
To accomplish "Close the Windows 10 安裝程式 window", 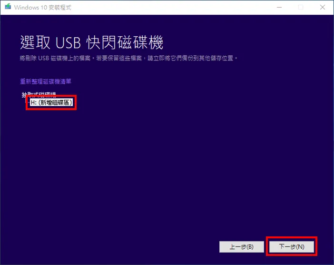I will (x=322, y=7).
